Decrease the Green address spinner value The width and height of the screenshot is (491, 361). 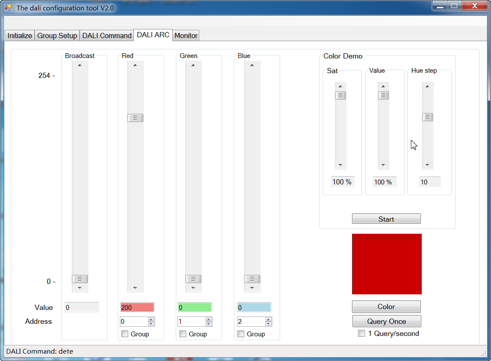point(209,324)
